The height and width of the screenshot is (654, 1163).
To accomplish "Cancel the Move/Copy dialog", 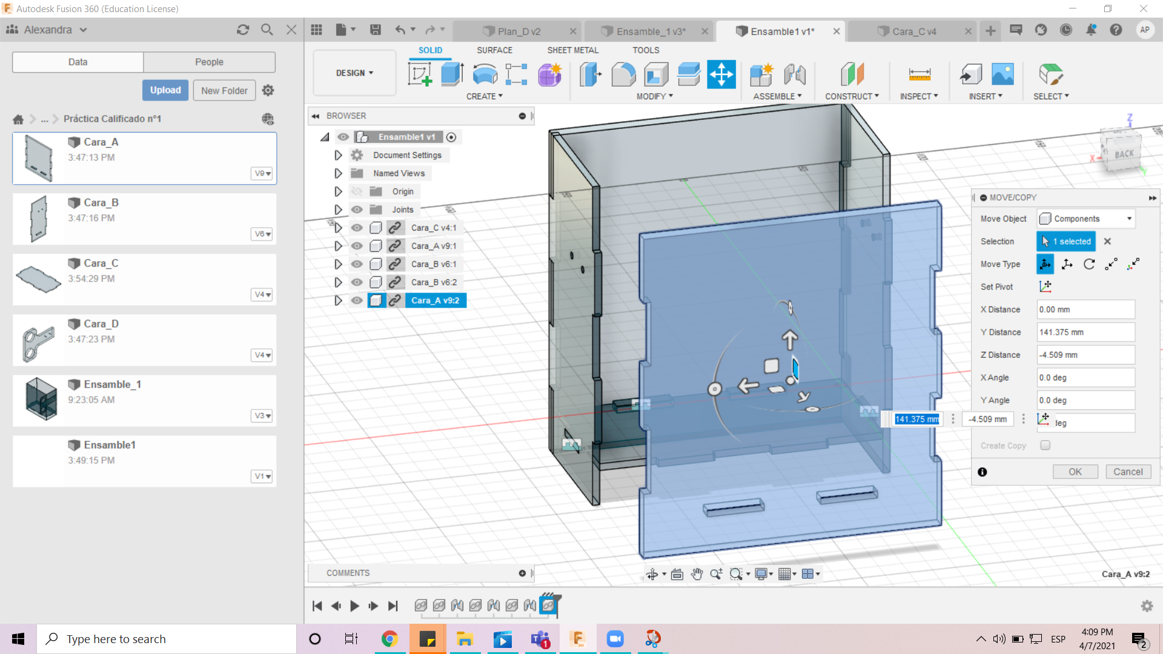I will (x=1128, y=472).
